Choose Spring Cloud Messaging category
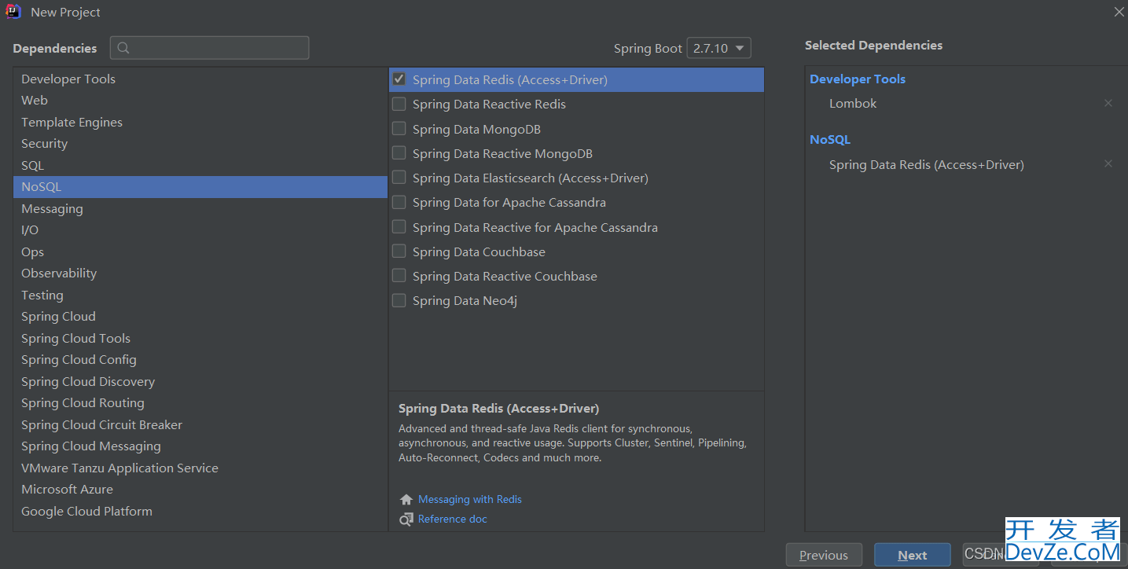 coord(200,446)
